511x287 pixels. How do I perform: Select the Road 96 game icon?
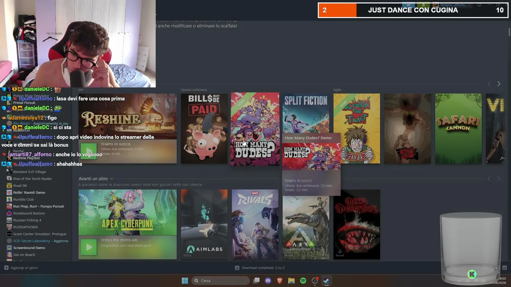[10, 185]
